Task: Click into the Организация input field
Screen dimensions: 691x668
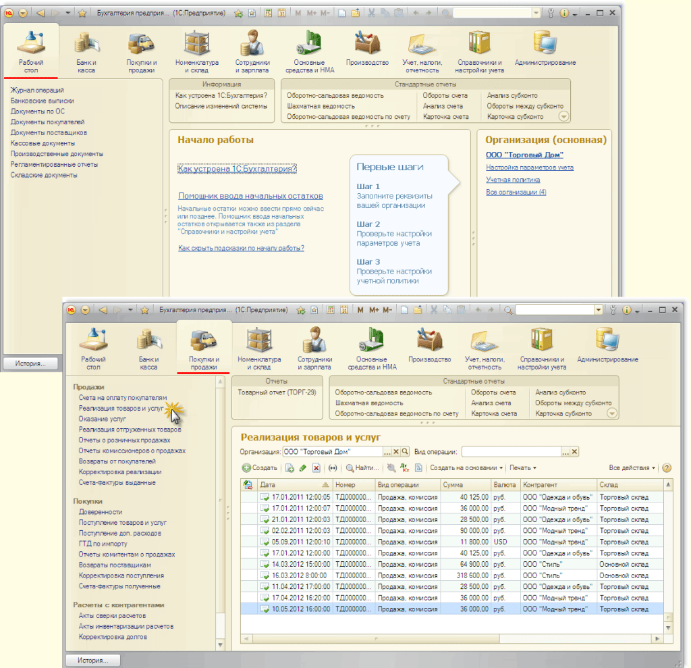Action: tap(332, 451)
